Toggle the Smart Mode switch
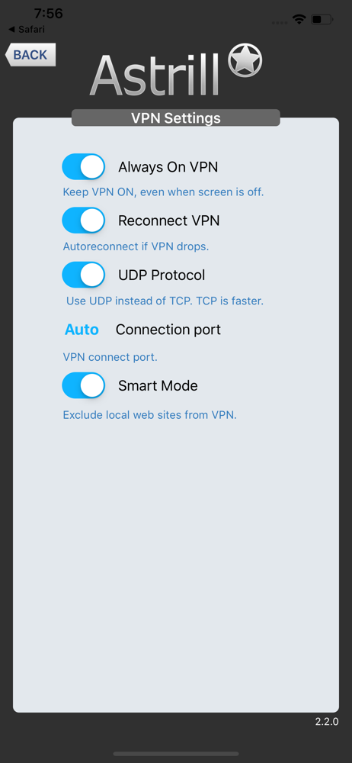352x763 pixels. pyautogui.click(x=84, y=386)
